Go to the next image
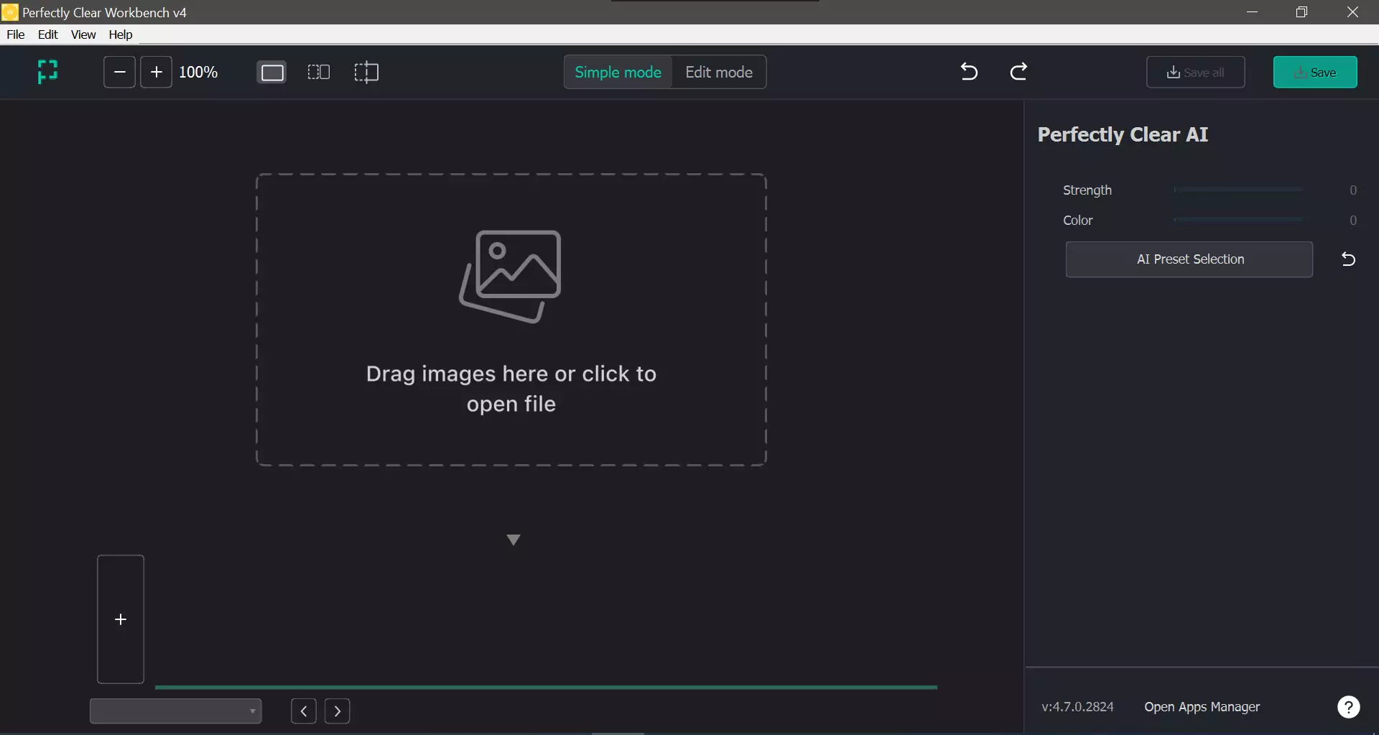 point(338,711)
